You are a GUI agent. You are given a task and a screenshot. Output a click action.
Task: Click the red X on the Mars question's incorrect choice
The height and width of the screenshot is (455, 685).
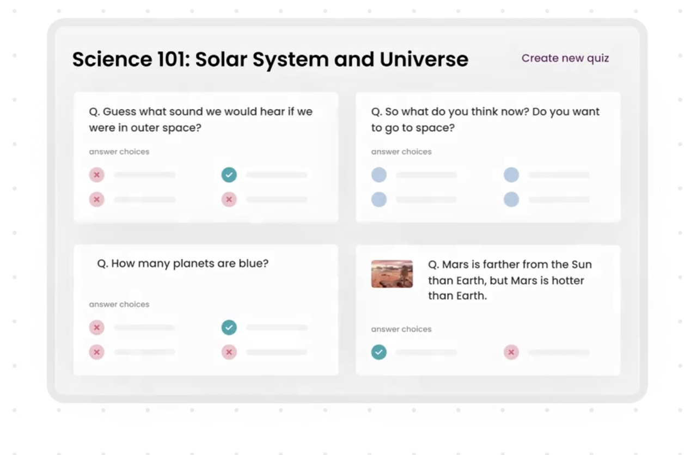(x=512, y=353)
